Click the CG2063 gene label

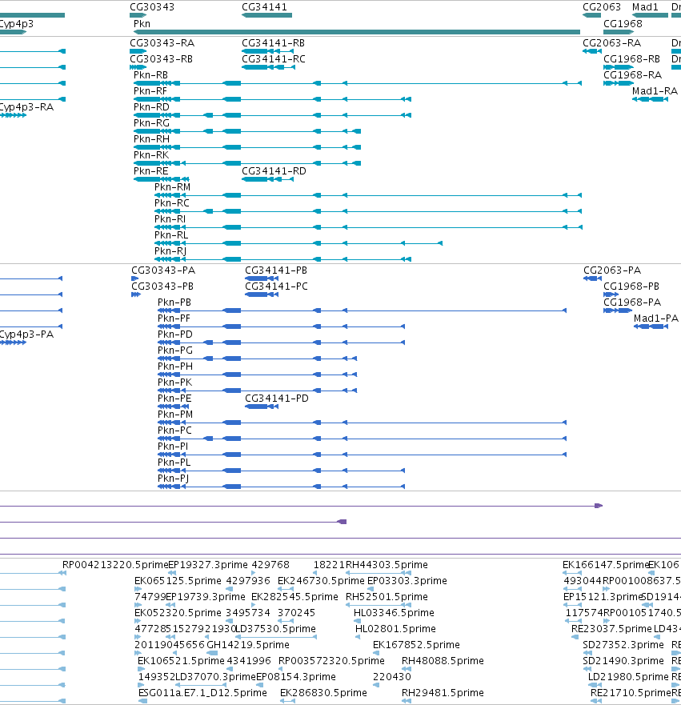pos(602,6)
